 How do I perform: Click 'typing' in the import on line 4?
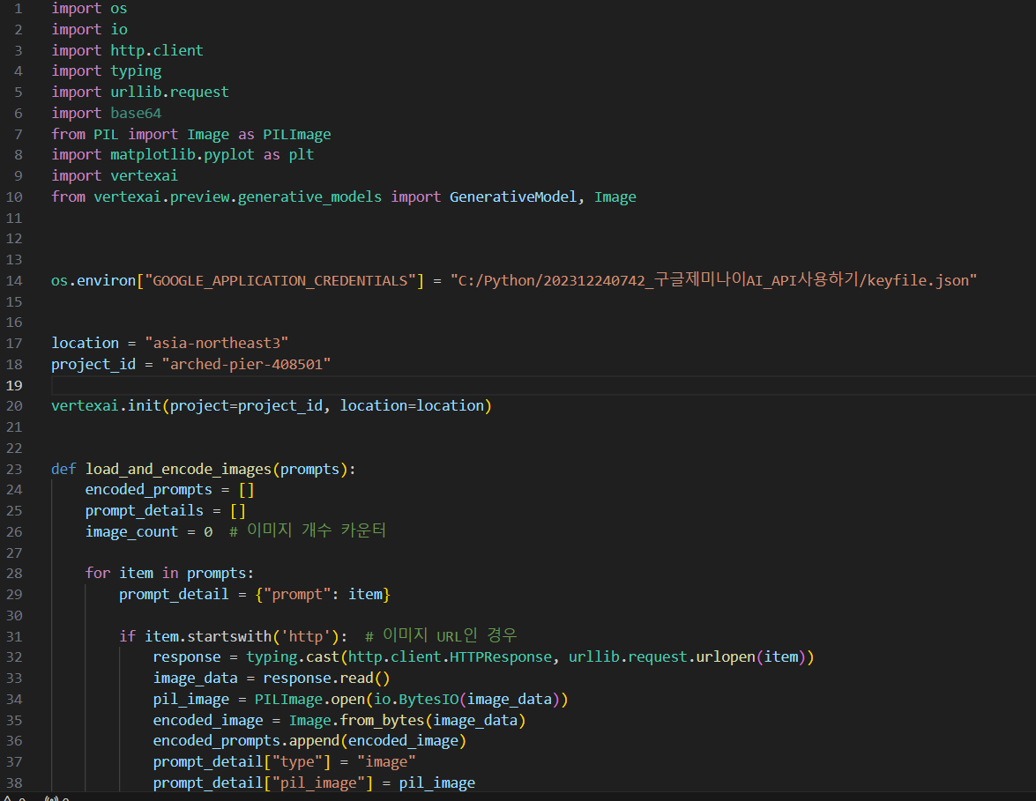tap(136, 71)
